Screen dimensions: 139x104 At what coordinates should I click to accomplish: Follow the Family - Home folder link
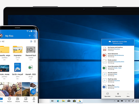[118, 68]
